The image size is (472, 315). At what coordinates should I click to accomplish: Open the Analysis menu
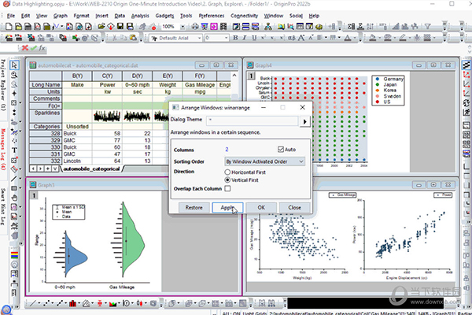pyautogui.click(x=140, y=16)
